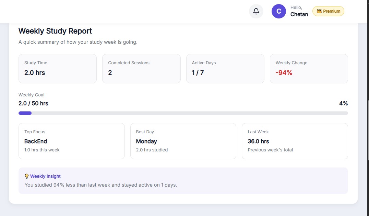Click the 4% goal percentage
Image resolution: width=369 pixels, height=216 pixels.
(x=343, y=104)
